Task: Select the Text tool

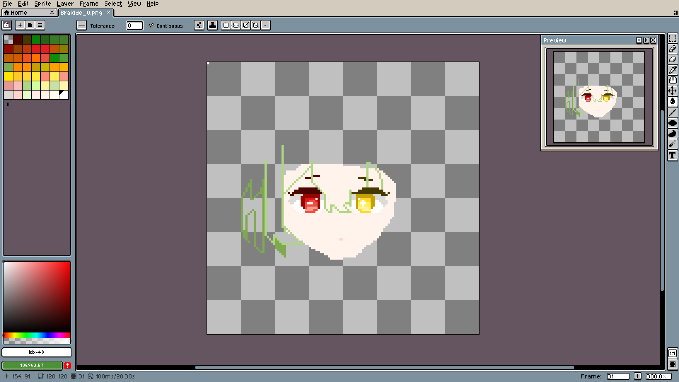Action: [672, 155]
